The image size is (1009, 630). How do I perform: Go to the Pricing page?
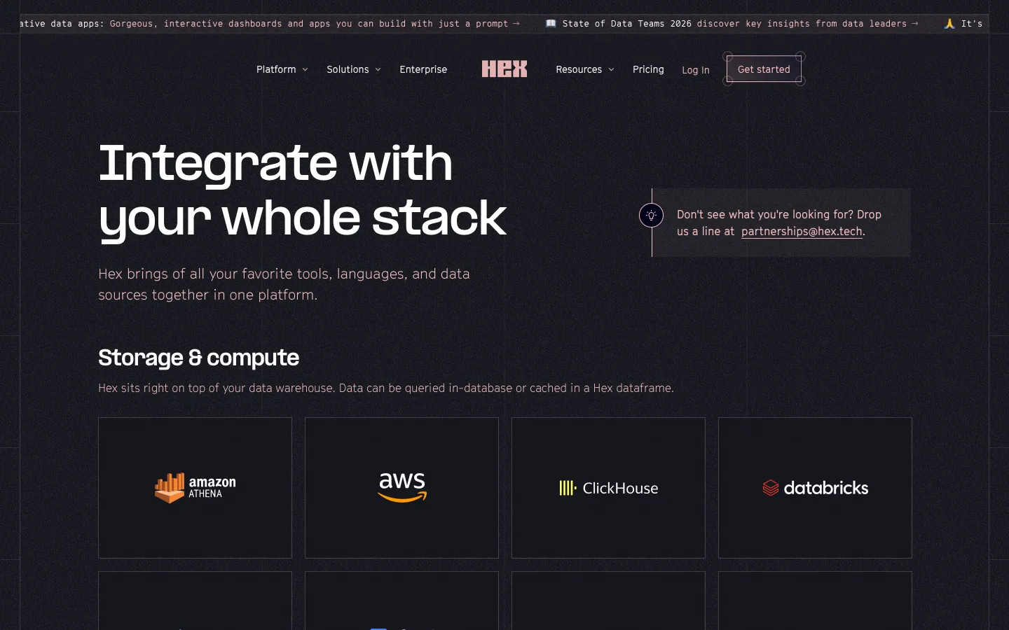click(x=648, y=69)
